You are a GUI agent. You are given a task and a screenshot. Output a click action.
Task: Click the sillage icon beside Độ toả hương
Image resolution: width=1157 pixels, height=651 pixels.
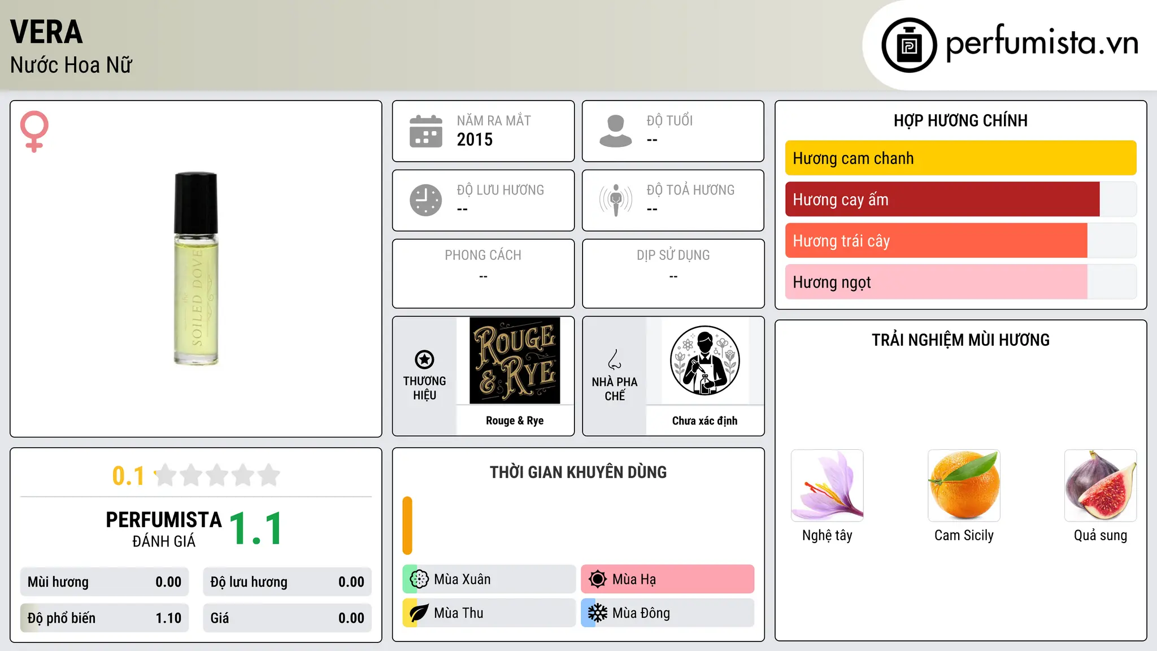click(x=615, y=200)
